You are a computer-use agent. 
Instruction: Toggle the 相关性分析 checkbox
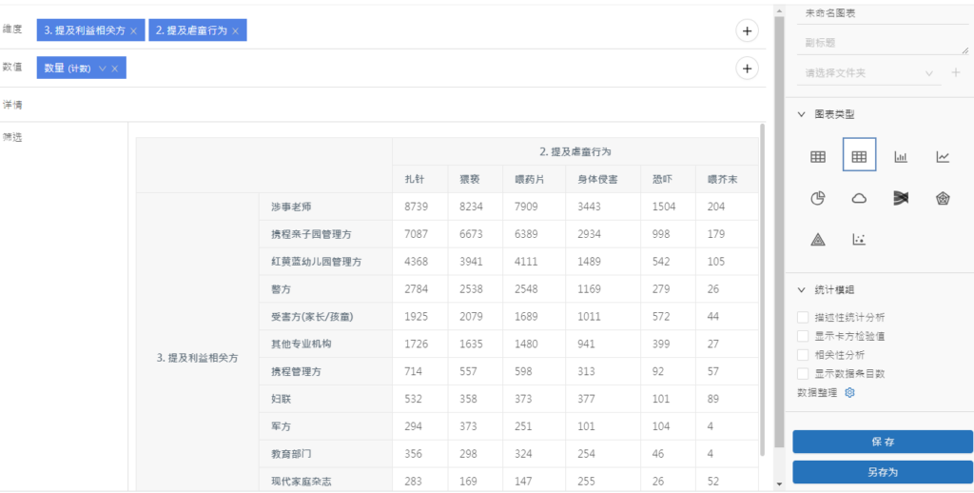coord(804,355)
